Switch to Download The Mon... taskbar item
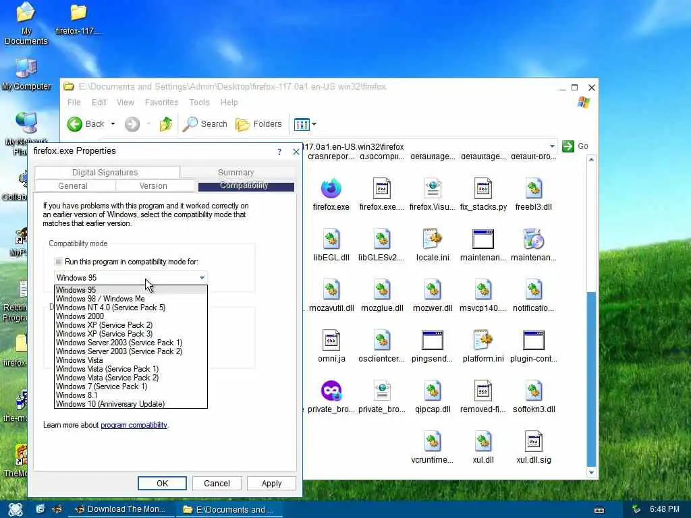This screenshot has width=691, height=518. click(x=121, y=510)
